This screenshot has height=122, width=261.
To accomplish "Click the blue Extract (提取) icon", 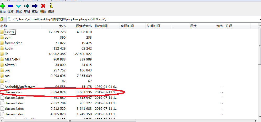I will pyautogui.click(x=10, y=6).
